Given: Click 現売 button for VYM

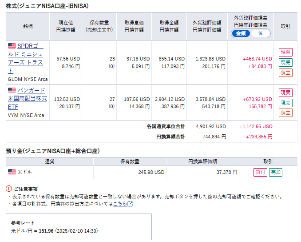Looking at the screenshot, I should coord(285,103).
